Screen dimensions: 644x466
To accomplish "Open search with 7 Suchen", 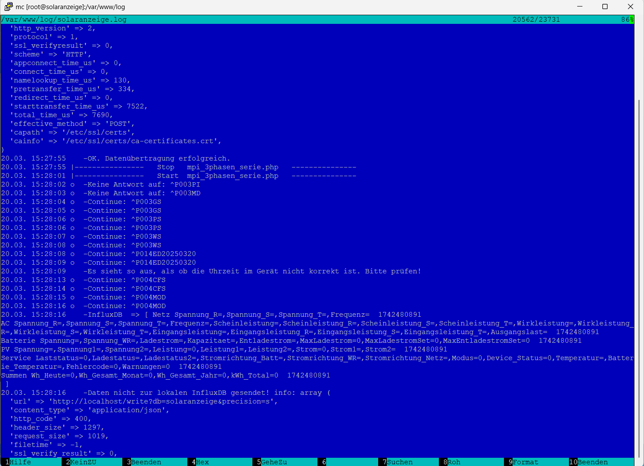I will [399, 462].
